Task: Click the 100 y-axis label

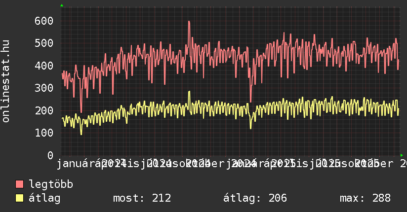Action: coord(44,133)
